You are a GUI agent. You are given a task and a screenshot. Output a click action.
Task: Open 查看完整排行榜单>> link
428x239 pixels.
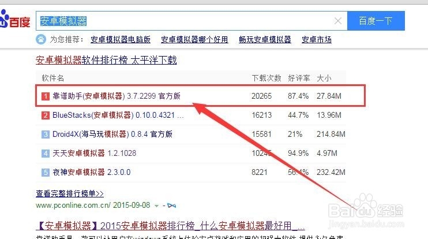tap(70, 193)
